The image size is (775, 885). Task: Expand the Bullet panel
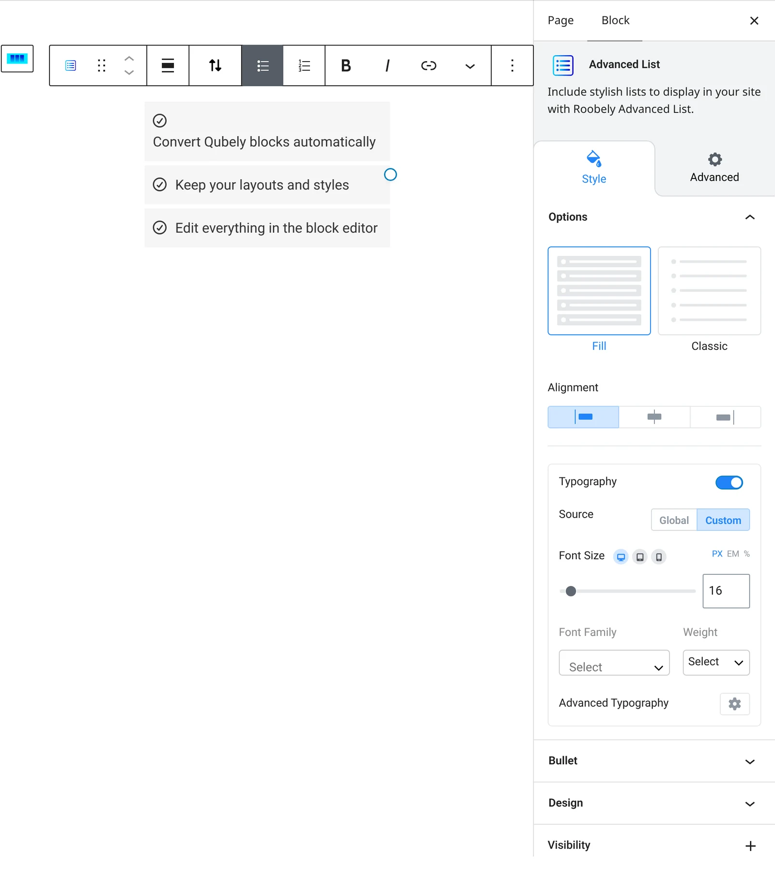(x=654, y=761)
